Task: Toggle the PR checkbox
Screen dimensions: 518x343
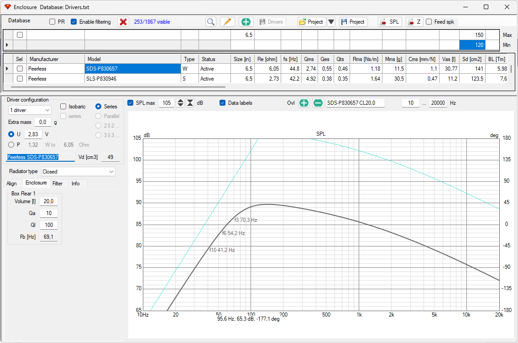Action: (x=52, y=22)
